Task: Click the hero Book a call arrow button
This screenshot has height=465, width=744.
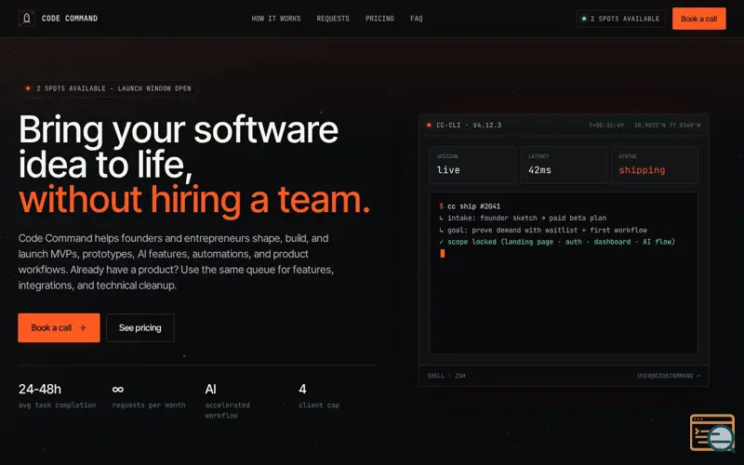Action: click(59, 327)
